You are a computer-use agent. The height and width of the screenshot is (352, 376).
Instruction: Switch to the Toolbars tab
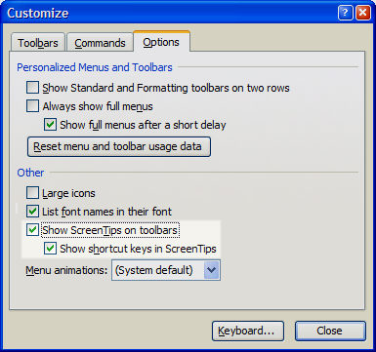click(38, 43)
